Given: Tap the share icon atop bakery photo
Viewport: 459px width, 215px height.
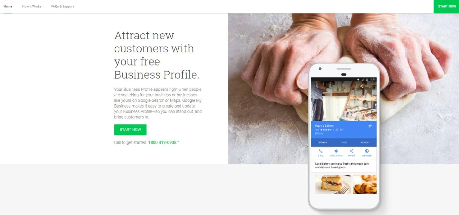Looking at the screenshot, I should [x=361, y=86].
